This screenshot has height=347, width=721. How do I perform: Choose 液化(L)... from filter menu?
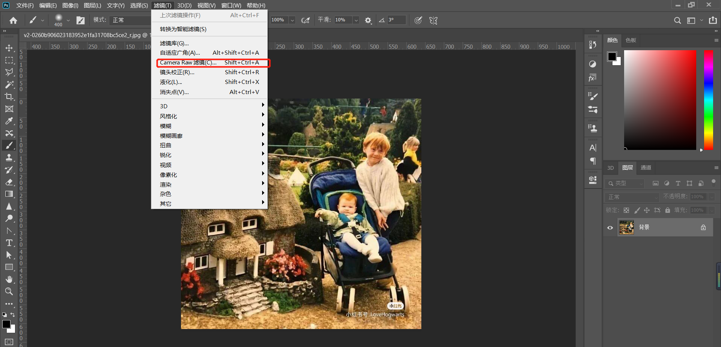coord(209,82)
